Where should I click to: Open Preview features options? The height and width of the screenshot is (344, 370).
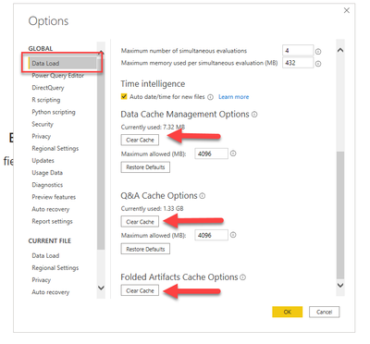(54, 197)
